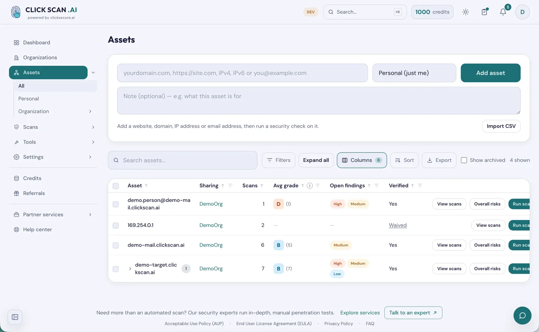Click the Import CSV button
539x332 pixels.
pos(501,126)
